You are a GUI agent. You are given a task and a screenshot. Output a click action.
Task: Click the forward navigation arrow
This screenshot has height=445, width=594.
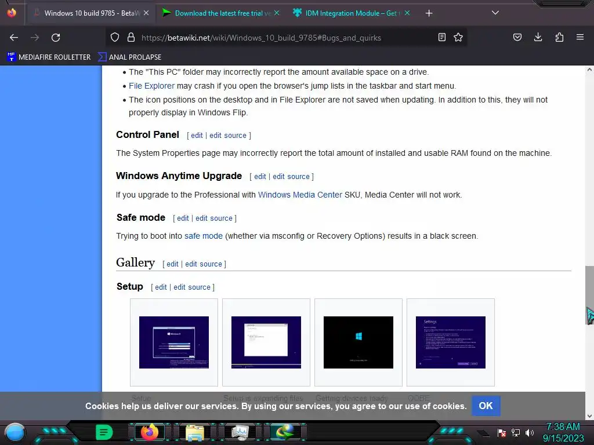[x=35, y=38]
